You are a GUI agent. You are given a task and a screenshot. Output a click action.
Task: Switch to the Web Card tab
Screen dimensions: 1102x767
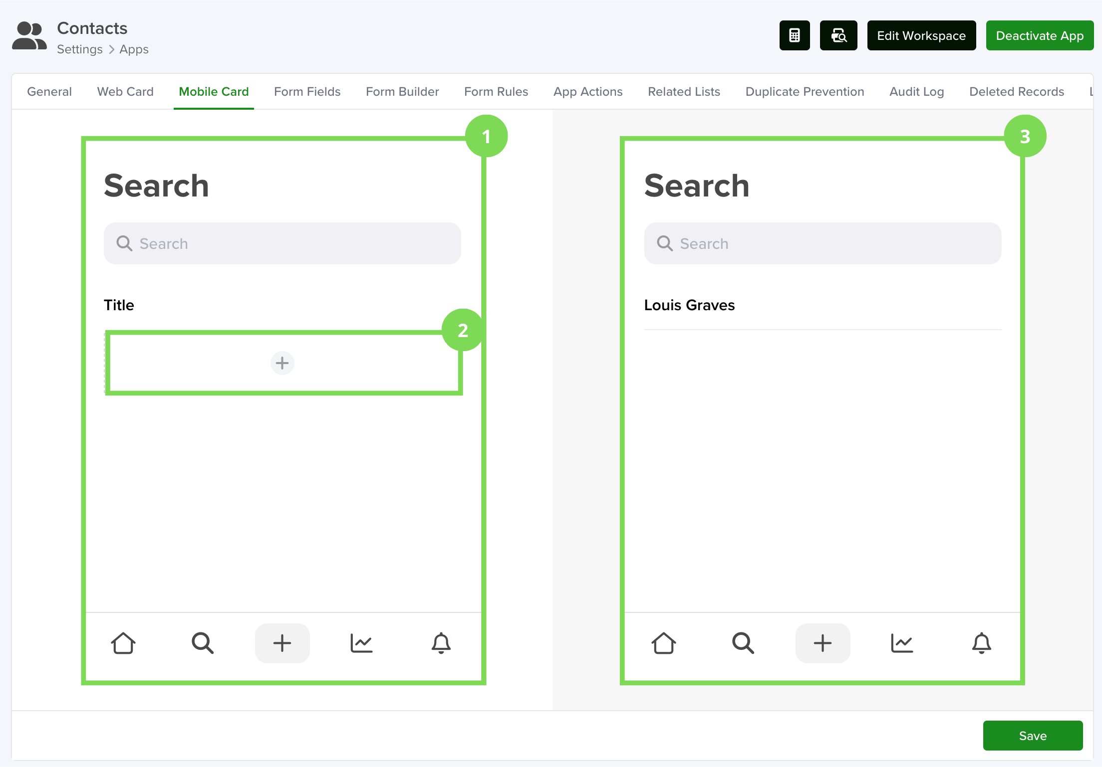click(x=125, y=92)
